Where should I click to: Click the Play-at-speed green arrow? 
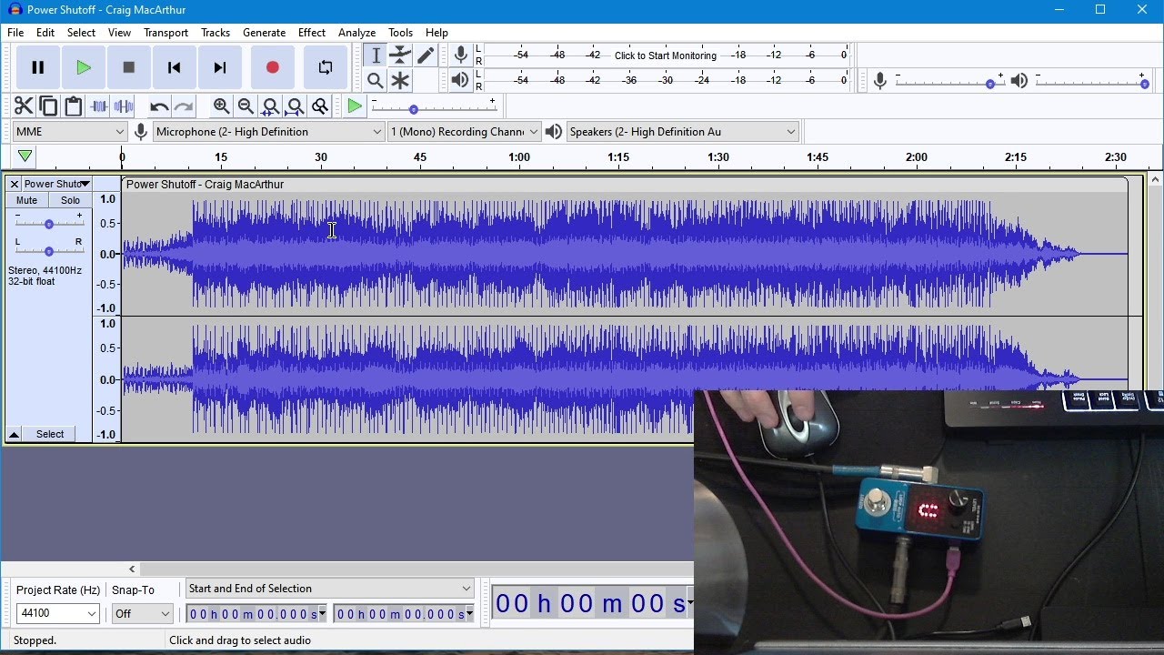click(355, 106)
